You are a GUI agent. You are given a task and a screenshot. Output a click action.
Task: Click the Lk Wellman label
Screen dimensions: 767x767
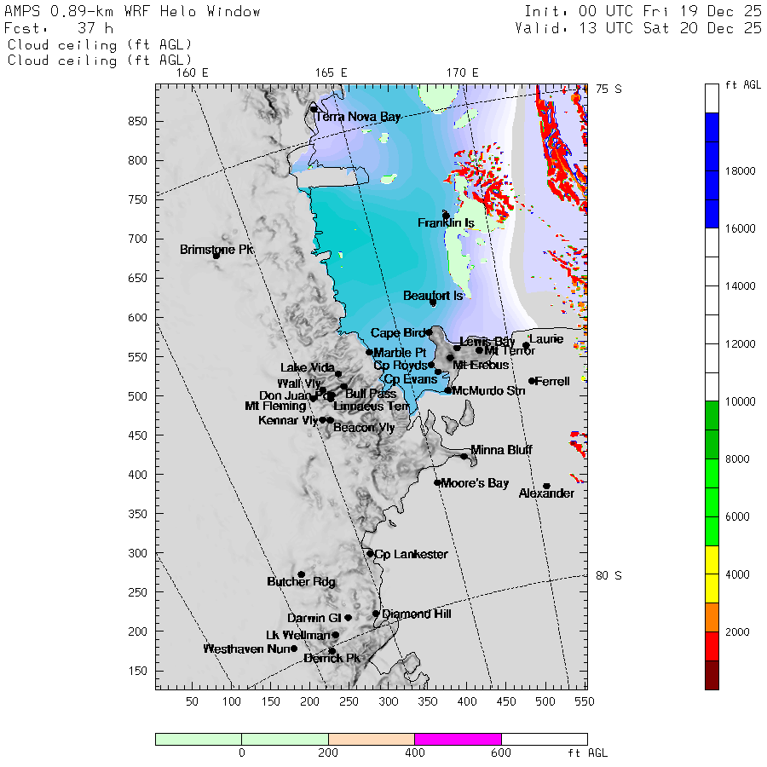298,636
